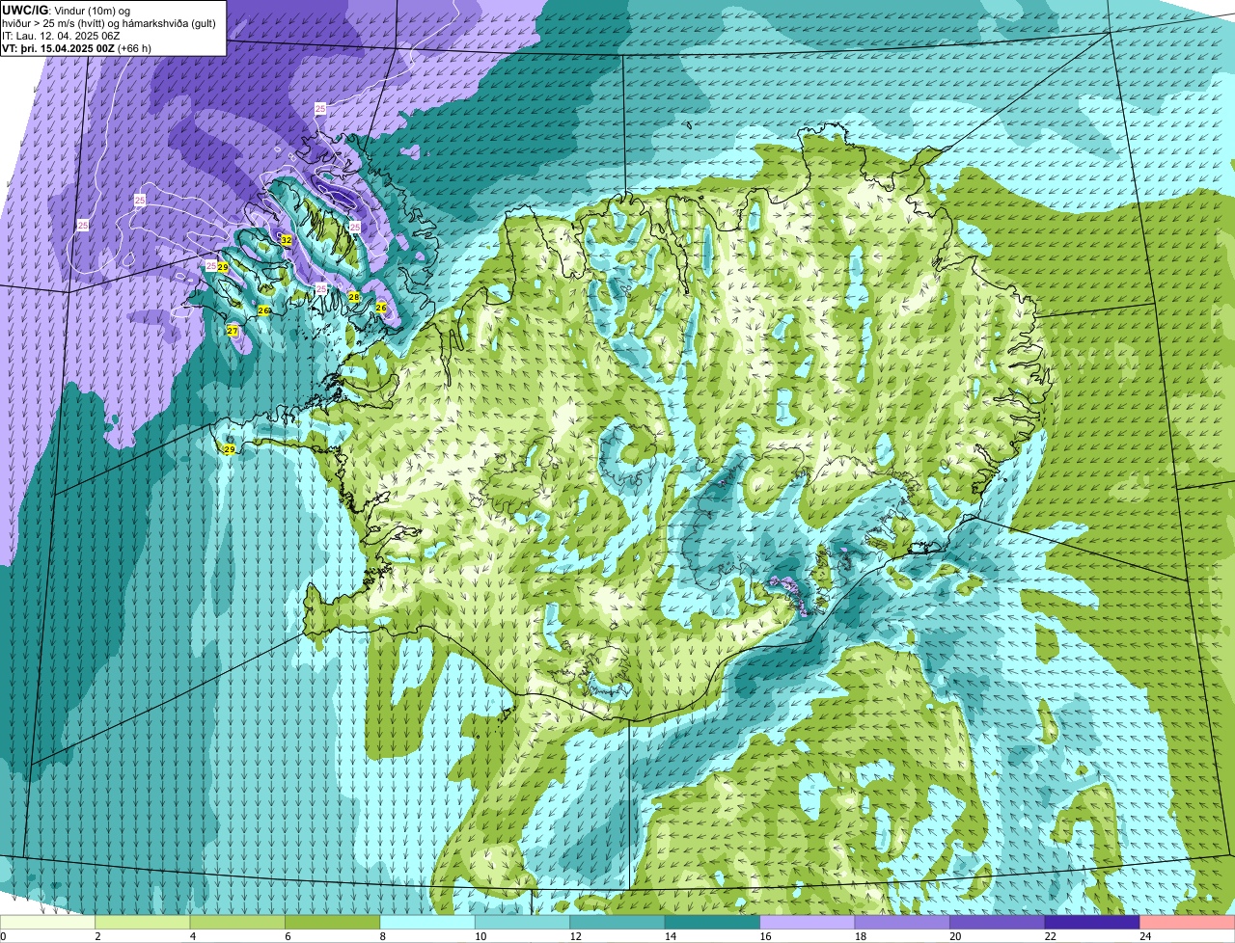Screen dimensions: 1235x943
Task: Click the 8–10 m/s light cyan legend swatch
Action: 428,923
